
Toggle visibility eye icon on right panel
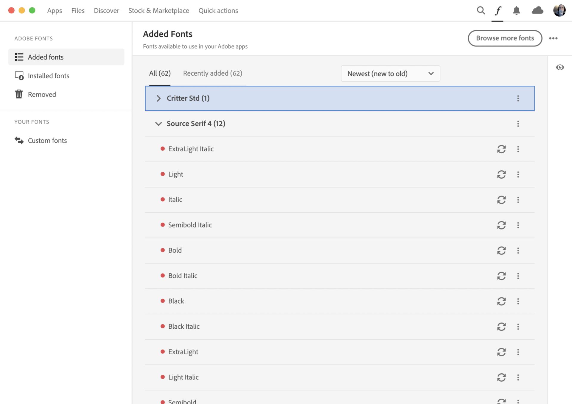[560, 67]
